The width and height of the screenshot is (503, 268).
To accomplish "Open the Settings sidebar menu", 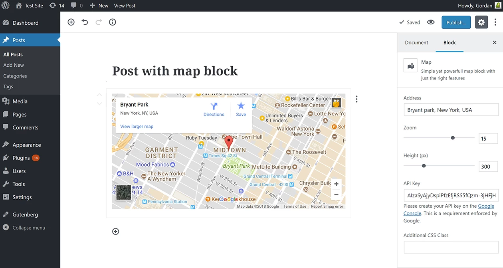I will pyautogui.click(x=30, y=197).
